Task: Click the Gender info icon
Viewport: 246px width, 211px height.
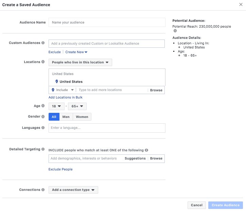Action: (x=43, y=117)
